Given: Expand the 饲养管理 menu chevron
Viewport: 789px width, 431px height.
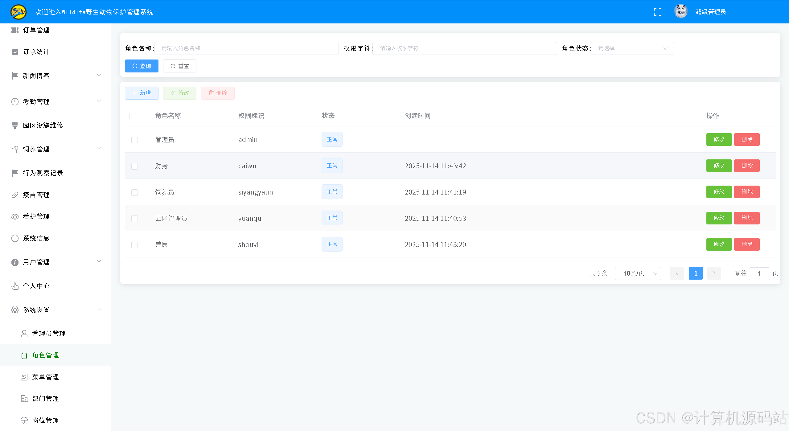Looking at the screenshot, I should click(x=99, y=148).
